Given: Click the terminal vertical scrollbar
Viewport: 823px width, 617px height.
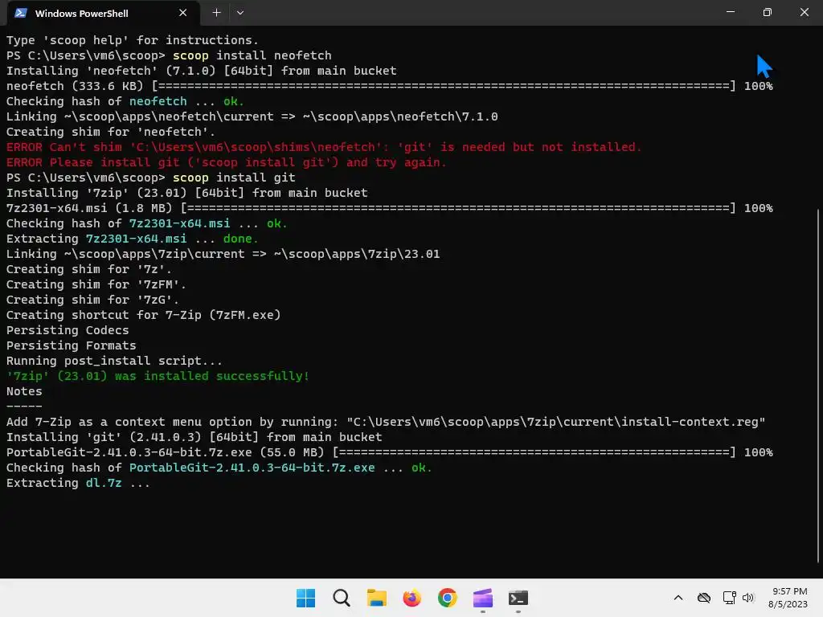Looking at the screenshot, I should click(x=819, y=386).
